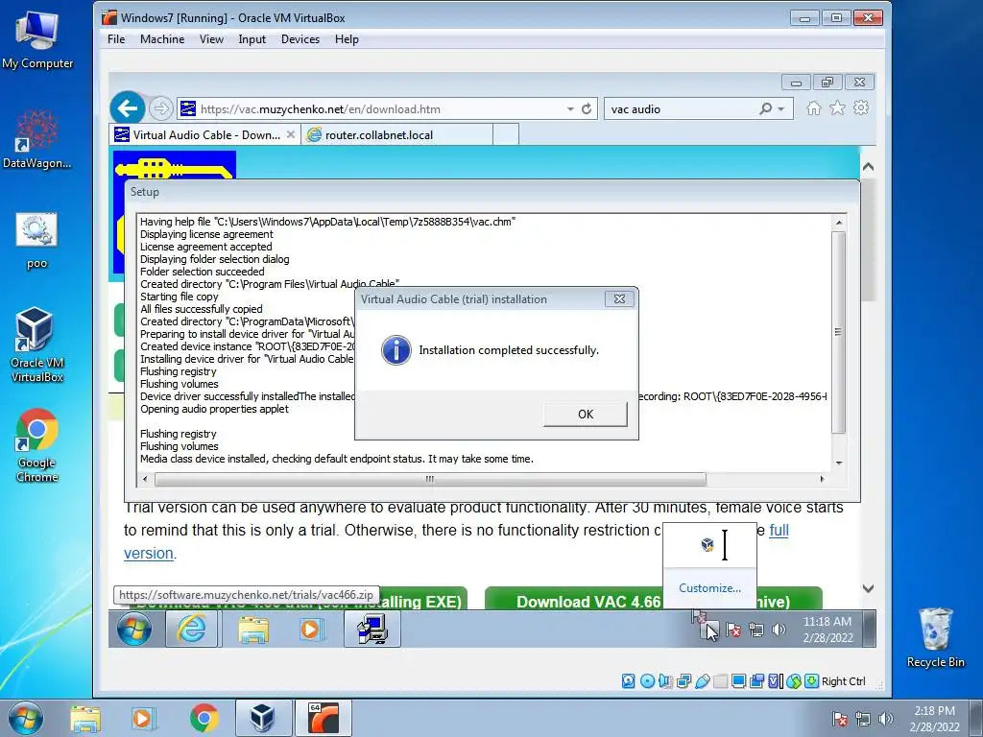Open the Internet Explorer Favorites star
The width and height of the screenshot is (983, 737).
(837, 108)
